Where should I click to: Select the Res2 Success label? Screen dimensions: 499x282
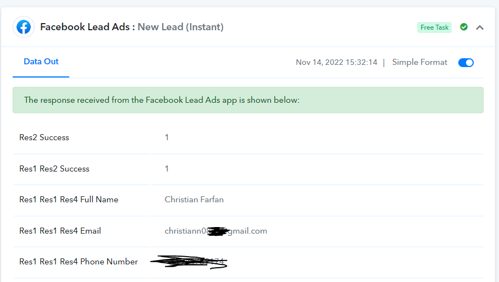click(x=44, y=137)
